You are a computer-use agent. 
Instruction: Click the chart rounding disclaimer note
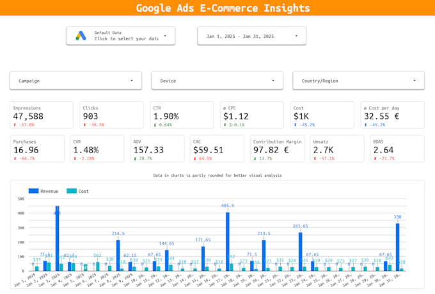pos(217,176)
